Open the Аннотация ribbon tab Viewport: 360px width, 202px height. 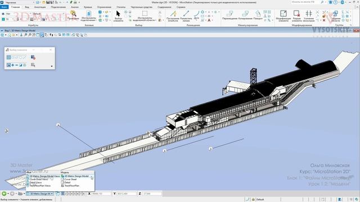(x=40, y=7)
